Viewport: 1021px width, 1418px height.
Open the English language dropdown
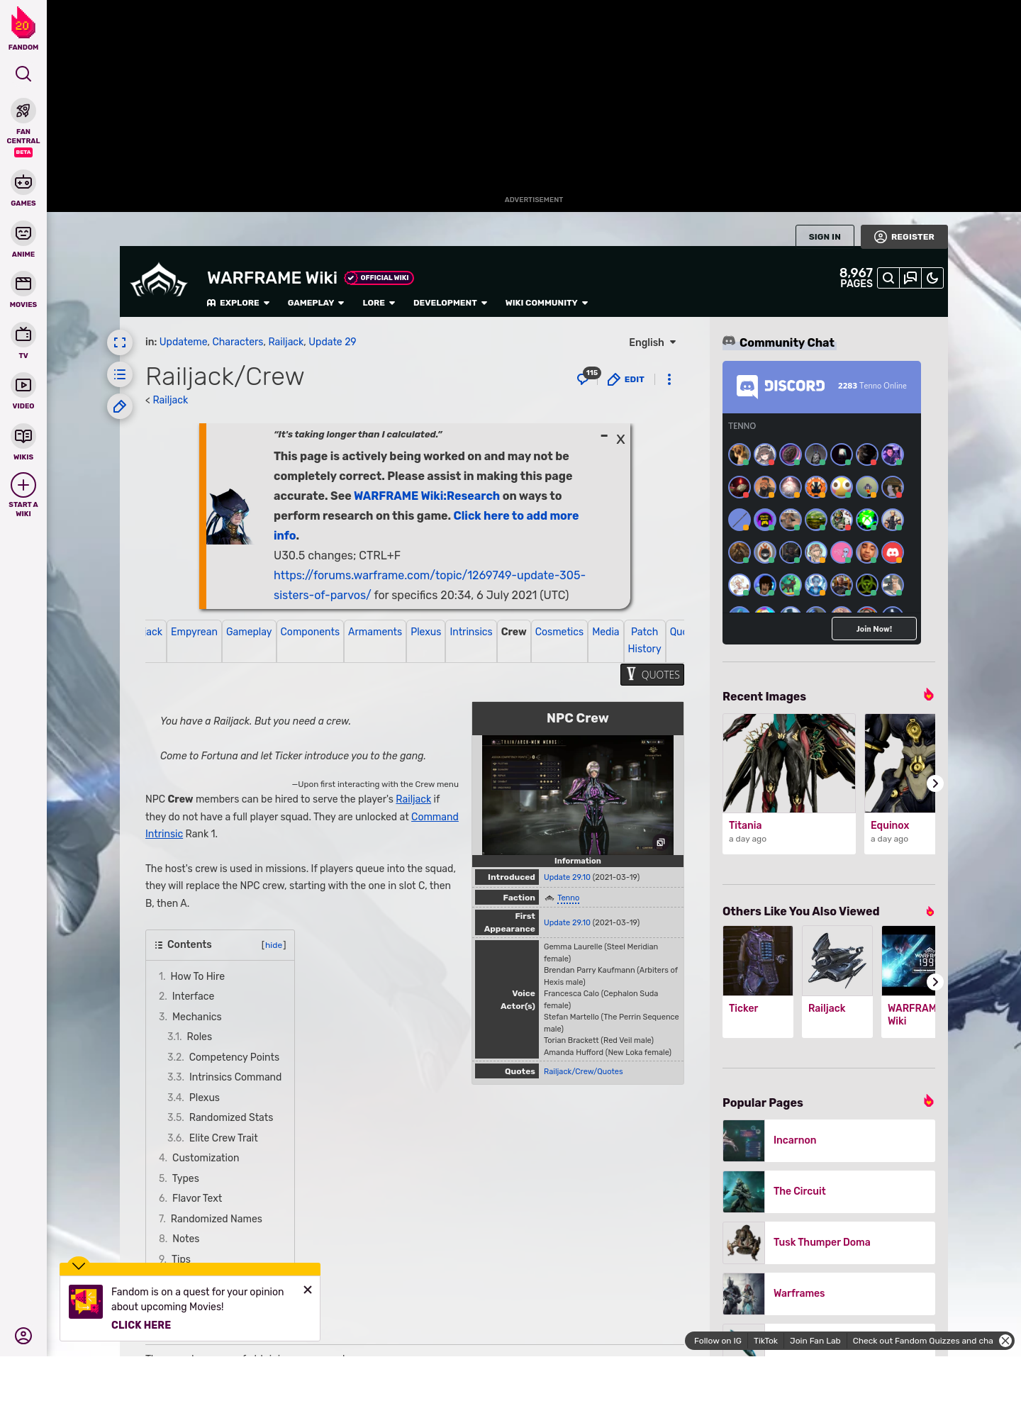(x=652, y=342)
